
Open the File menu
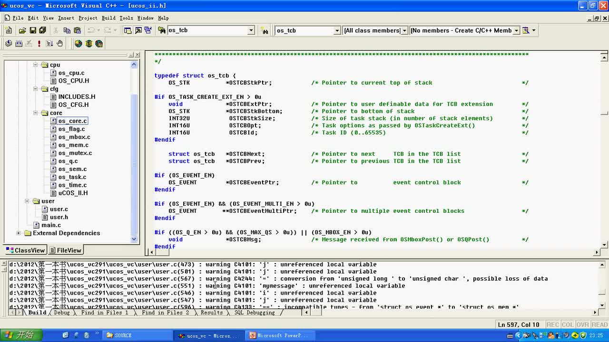18,18
